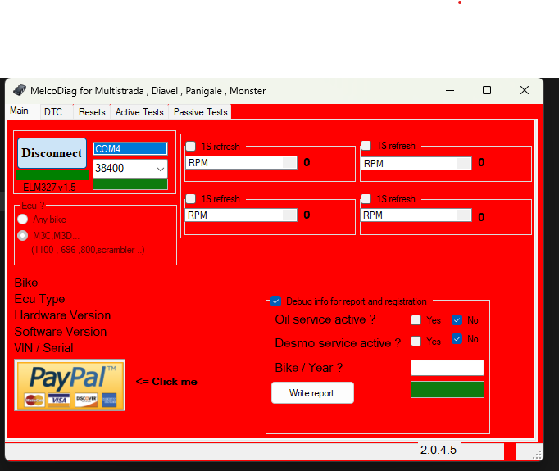Enable 1S refresh in top-left RPM group
Image resolution: width=559 pixels, height=471 pixels.
pos(191,146)
